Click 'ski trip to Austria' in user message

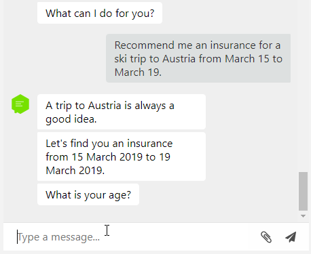coord(155,59)
